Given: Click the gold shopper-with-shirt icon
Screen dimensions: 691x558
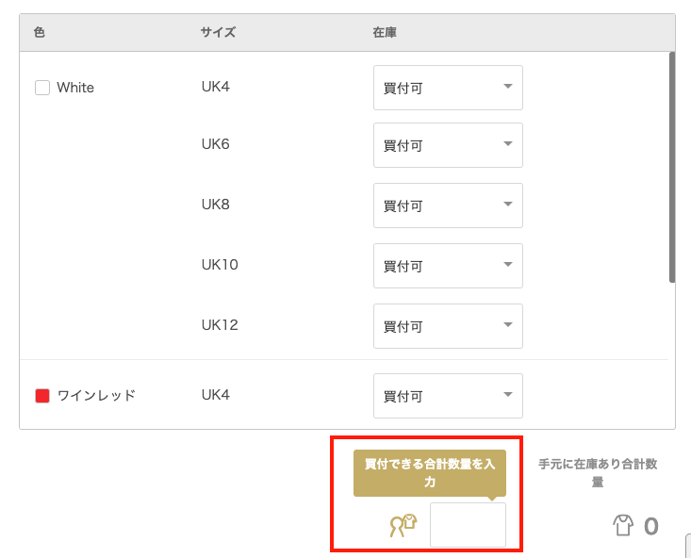Looking at the screenshot, I should pos(403,525).
